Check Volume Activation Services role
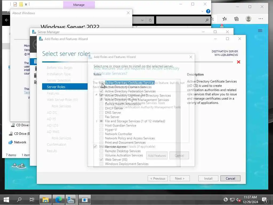The height and width of the screenshot is (205, 273). pyautogui.click(x=101, y=155)
